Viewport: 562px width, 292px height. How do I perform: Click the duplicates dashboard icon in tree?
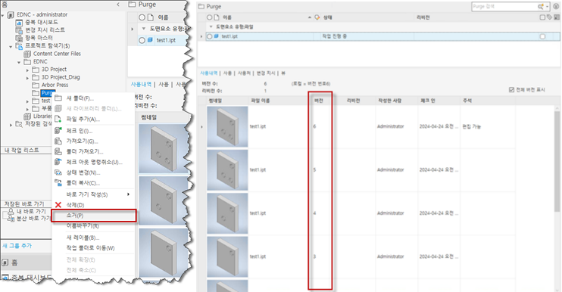(x=20, y=22)
